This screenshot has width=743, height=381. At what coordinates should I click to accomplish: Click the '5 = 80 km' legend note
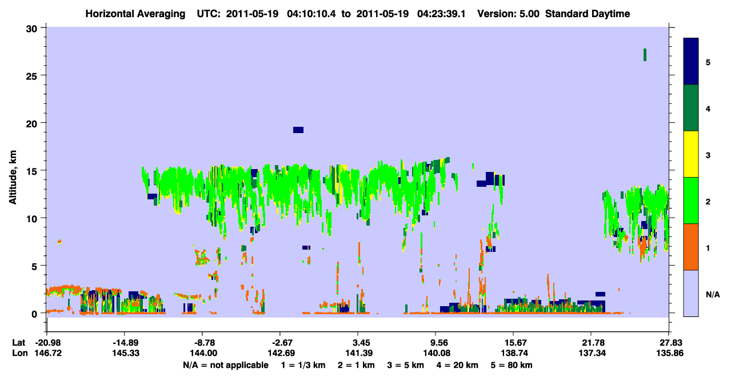[x=511, y=365]
